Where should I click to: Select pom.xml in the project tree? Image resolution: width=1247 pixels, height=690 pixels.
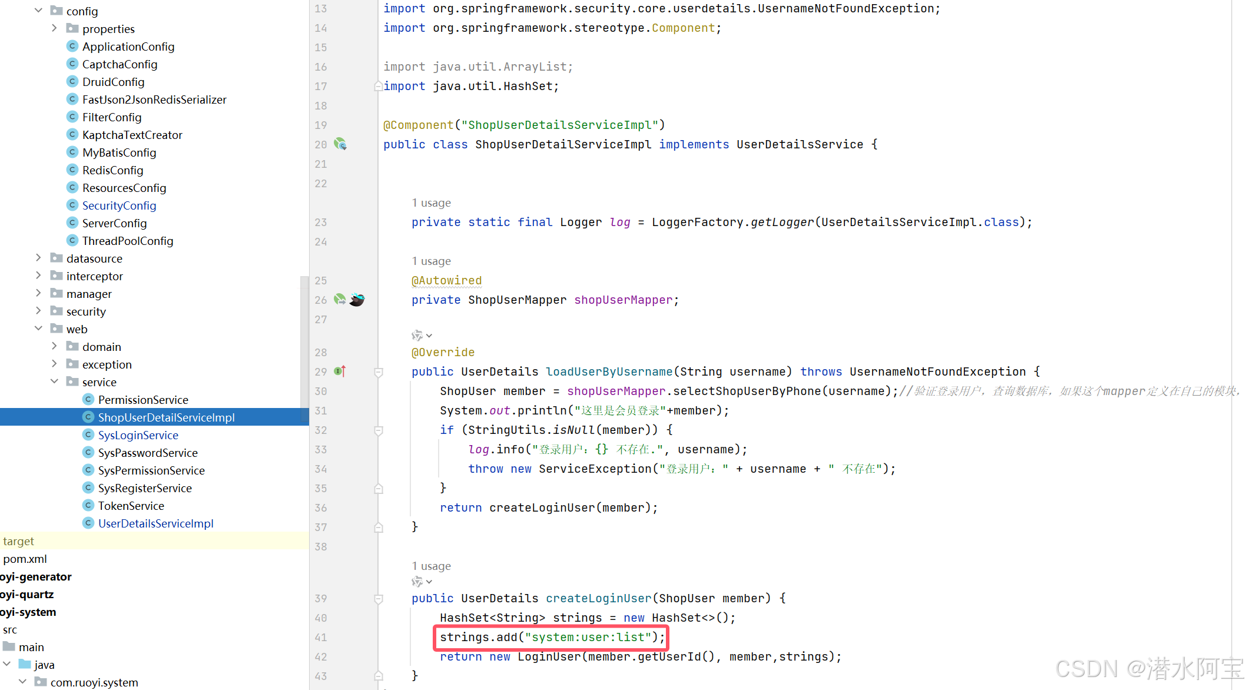(25, 558)
